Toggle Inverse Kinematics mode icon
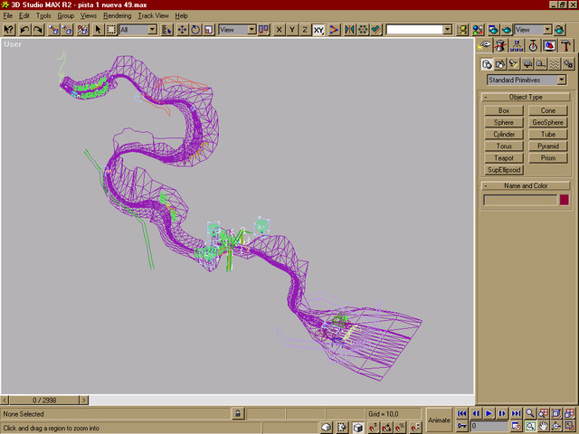 pos(334,30)
